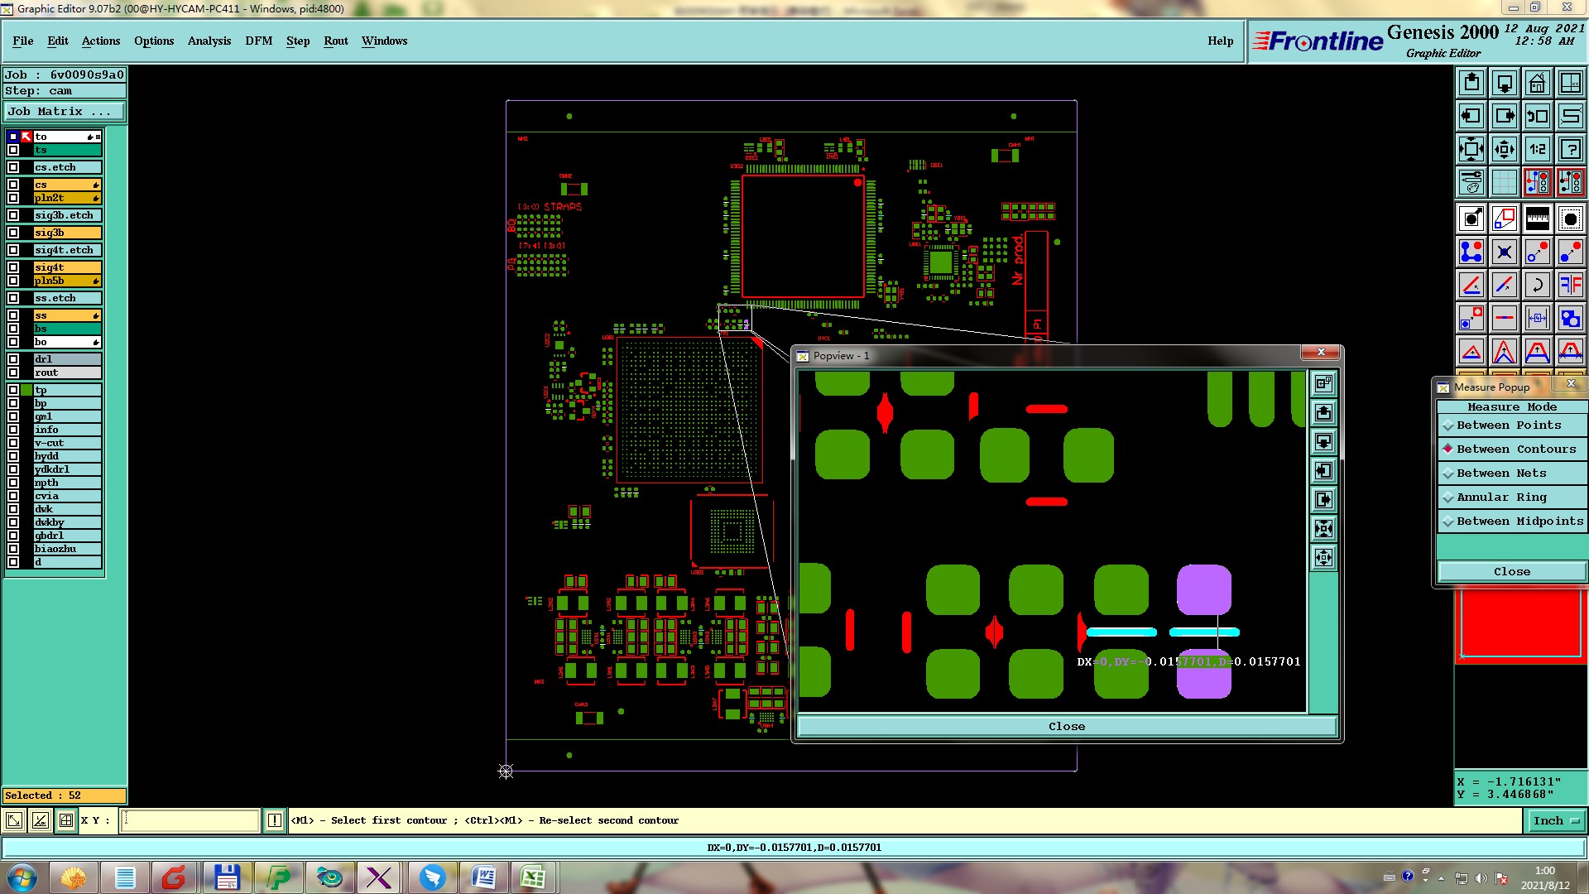The image size is (1589, 894).
Task: Select the 1:2 zoom scale icon
Action: click(x=1537, y=149)
